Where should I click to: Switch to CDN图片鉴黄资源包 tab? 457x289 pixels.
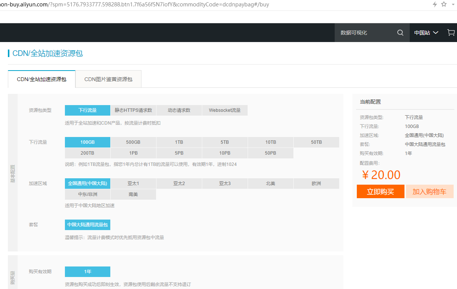click(x=108, y=79)
